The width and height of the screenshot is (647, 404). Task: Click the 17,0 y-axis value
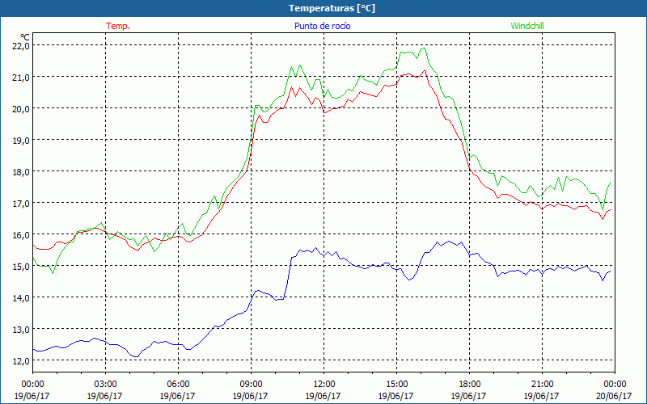coord(19,203)
